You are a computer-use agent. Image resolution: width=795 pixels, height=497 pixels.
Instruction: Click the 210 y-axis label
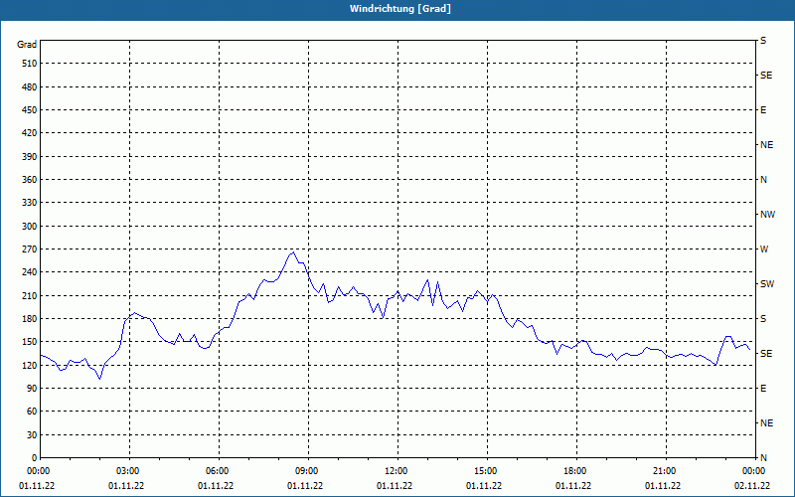point(30,295)
